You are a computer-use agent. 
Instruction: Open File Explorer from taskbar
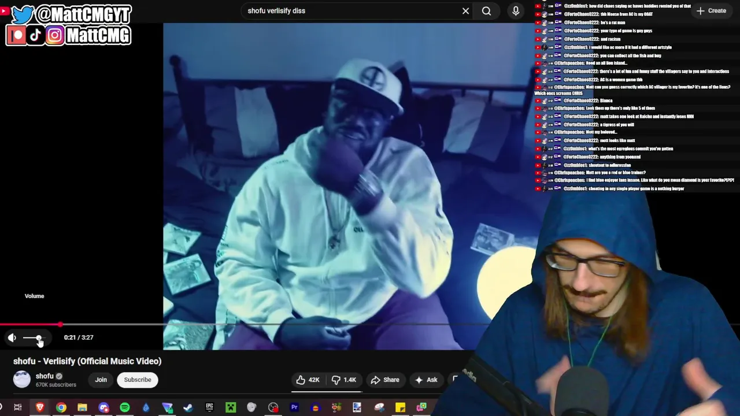(x=82, y=407)
